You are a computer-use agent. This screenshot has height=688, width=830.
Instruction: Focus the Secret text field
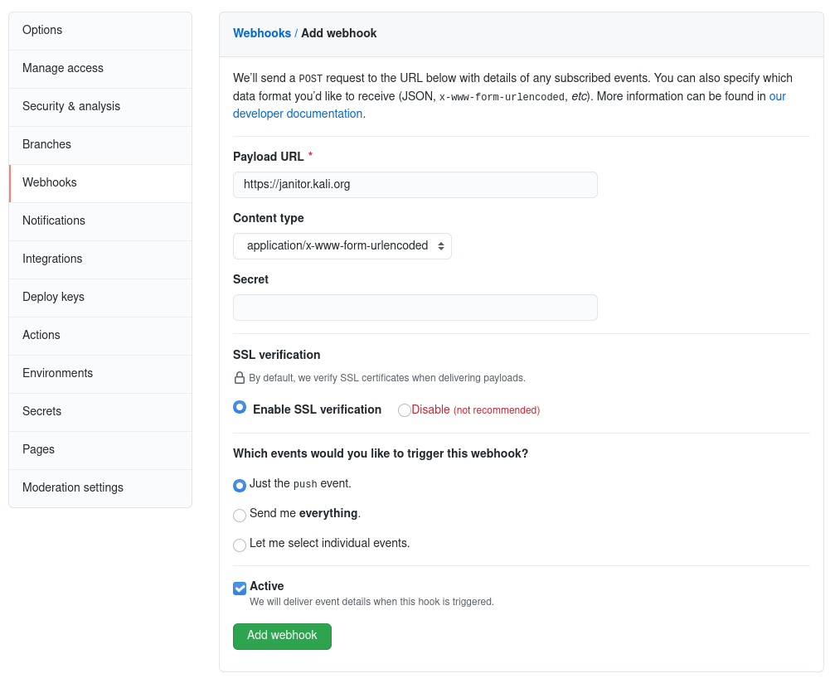[415, 308]
